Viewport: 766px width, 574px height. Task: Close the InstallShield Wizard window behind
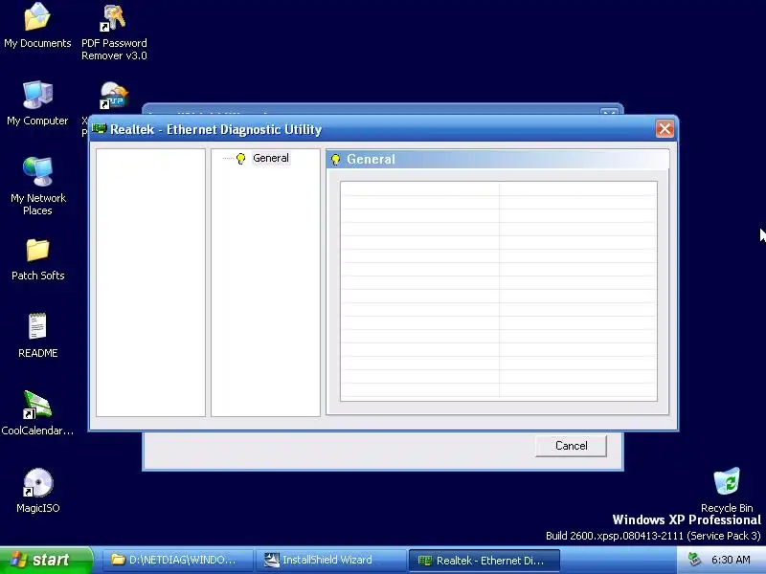coord(609,113)
